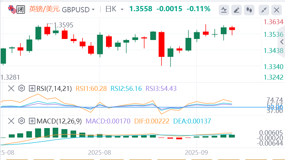Open the indicator line chart tool
285x160 pixels.
(224, 10)
